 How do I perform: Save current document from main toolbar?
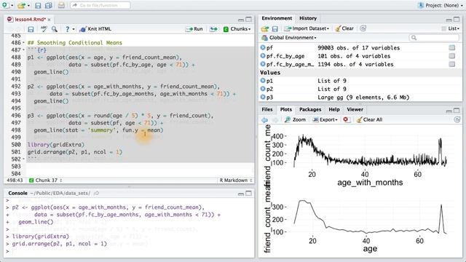38,5
